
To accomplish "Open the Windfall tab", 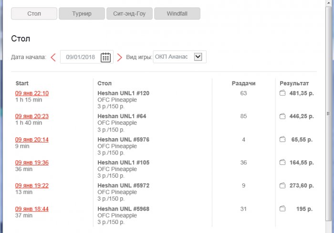I will [177, 13].
